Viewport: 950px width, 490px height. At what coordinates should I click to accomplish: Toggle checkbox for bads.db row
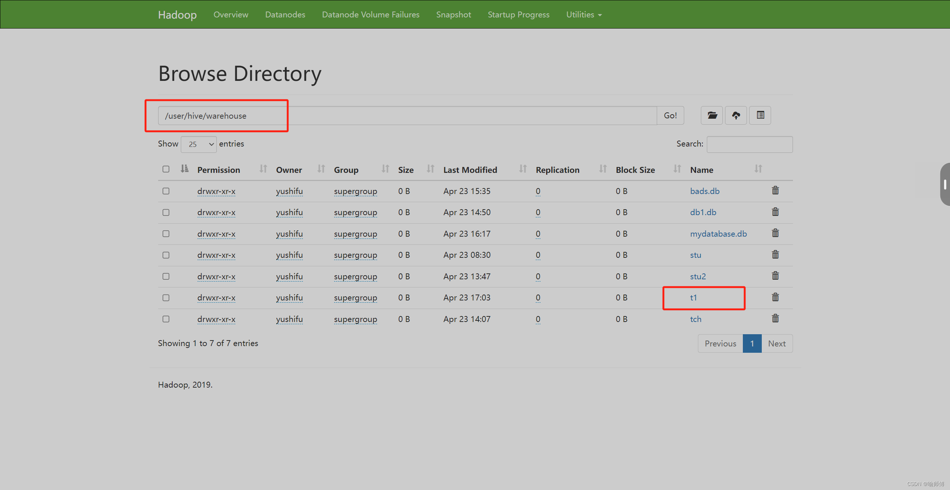click(166, 191)
